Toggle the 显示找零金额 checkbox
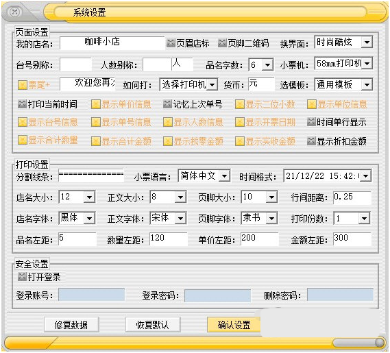This screenshot has width=390, height=353. tap(168, 141)
